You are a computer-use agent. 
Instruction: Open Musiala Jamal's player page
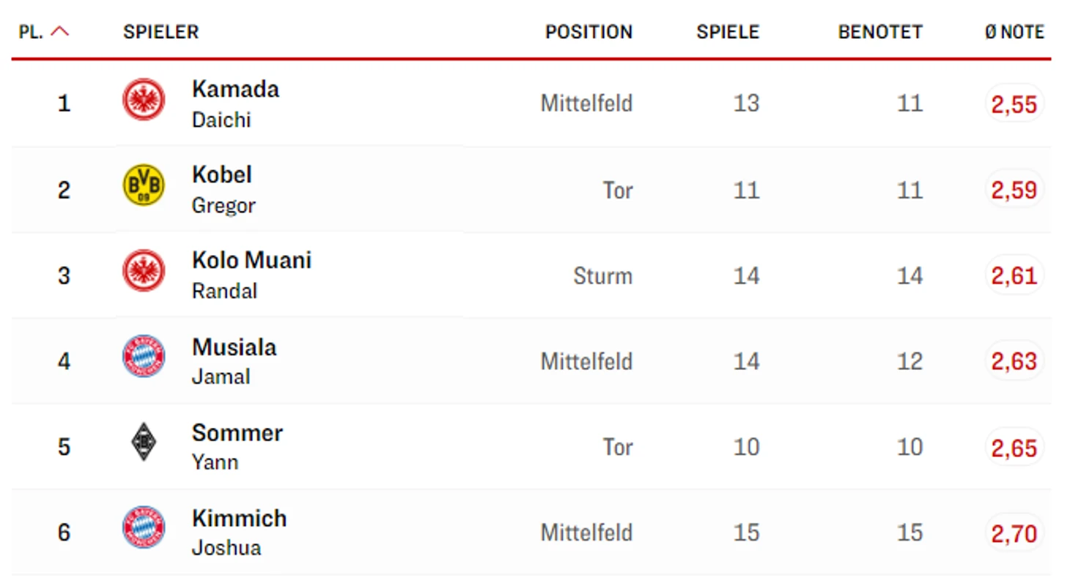tap(234, 360)
